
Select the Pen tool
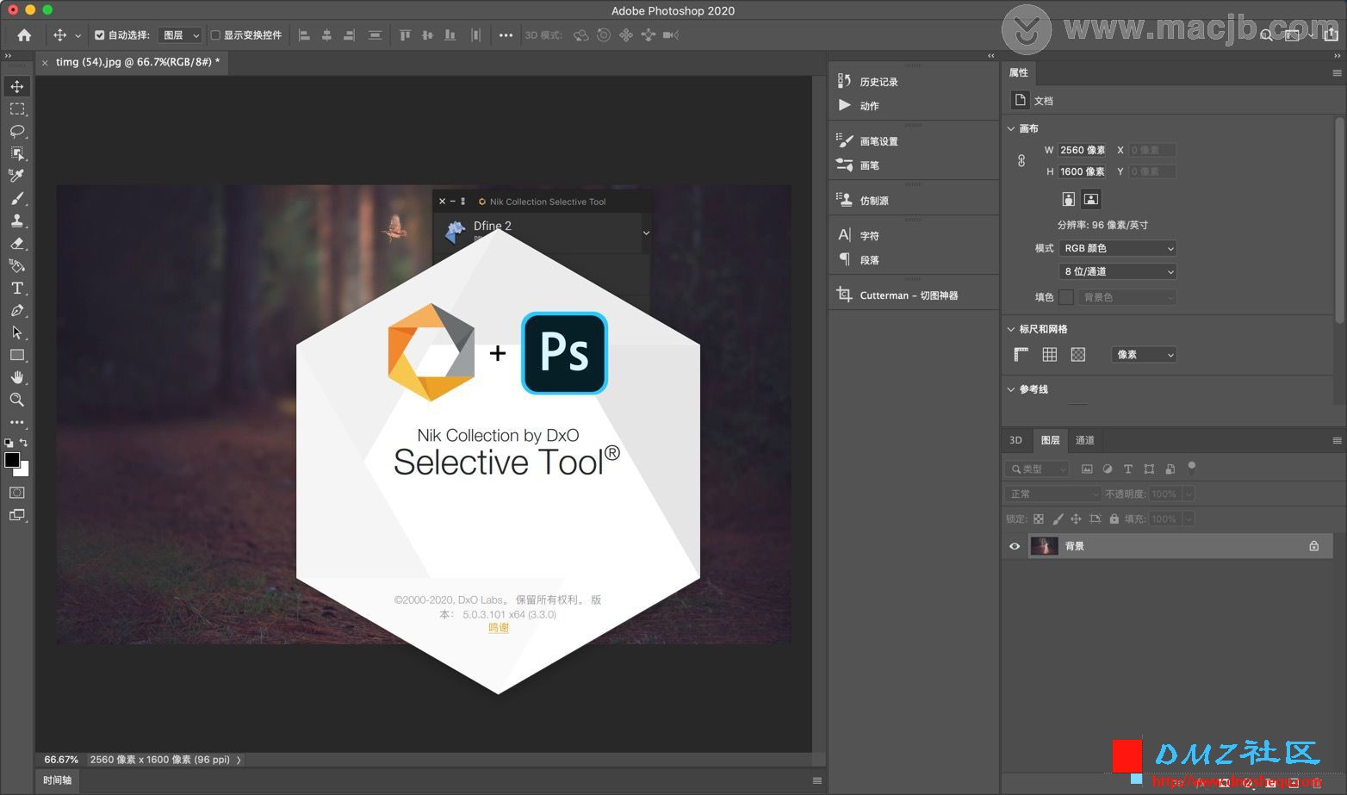[17, 310]
